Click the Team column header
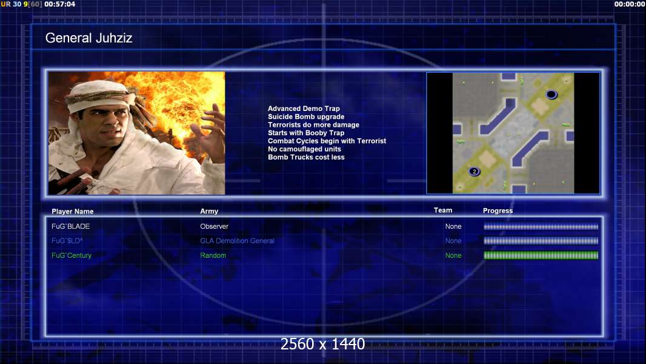 pos(443,211)
